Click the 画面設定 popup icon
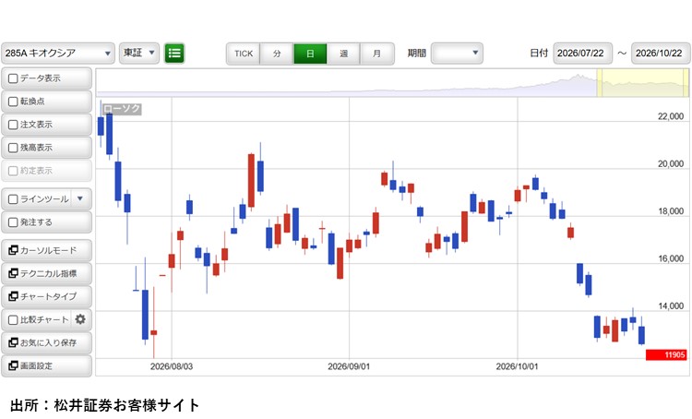 pos(13,365)
